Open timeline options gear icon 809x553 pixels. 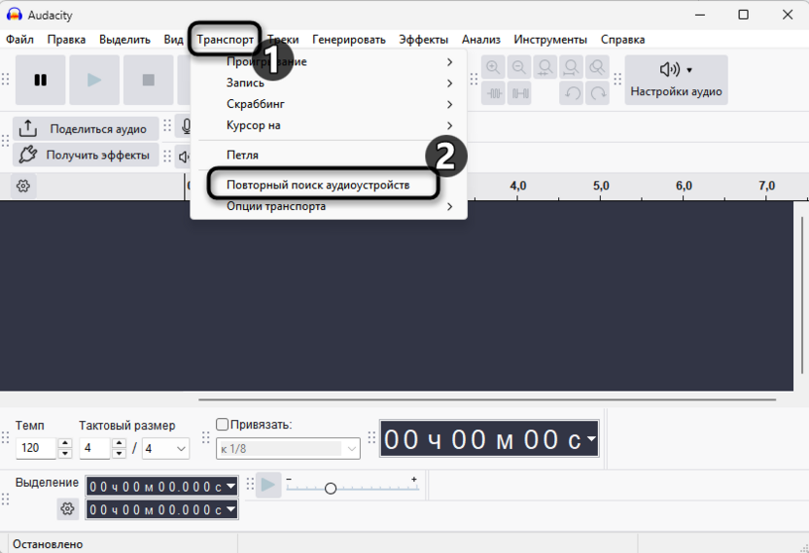[23, 186]
